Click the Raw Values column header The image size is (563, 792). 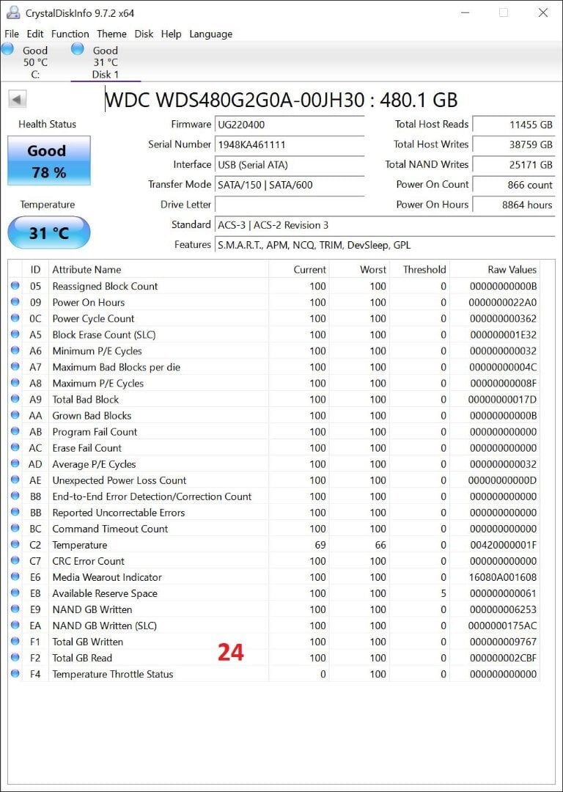pos(495,269)
